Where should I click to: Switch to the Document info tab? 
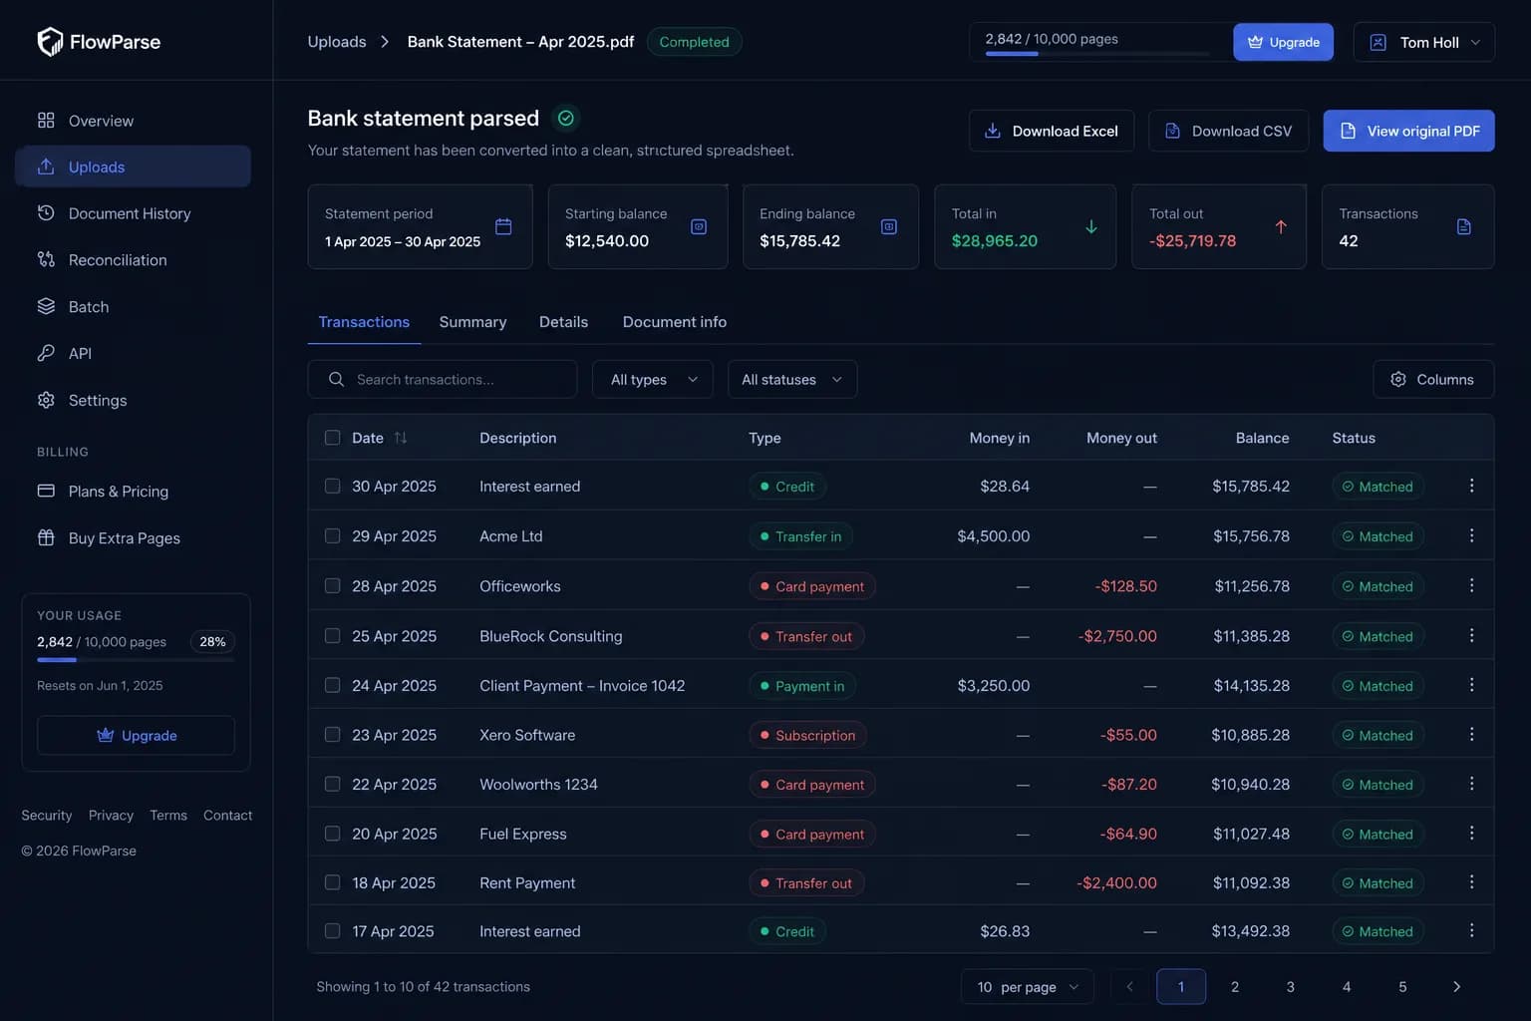click(x=675, y=322)
